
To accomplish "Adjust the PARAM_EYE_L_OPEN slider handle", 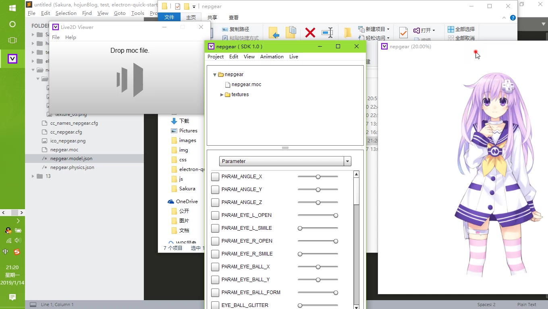I will pyautogui.click(x=336, y=215).
